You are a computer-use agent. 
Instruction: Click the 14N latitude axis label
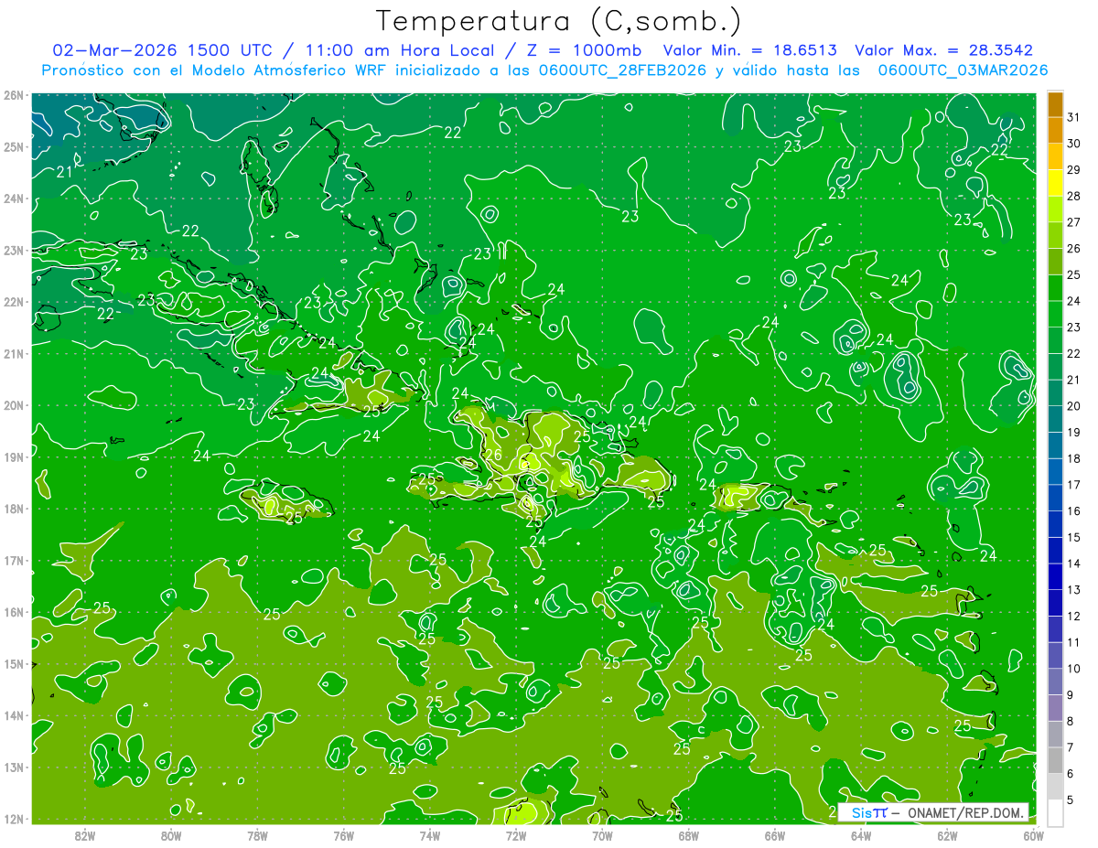coord(13,715)
